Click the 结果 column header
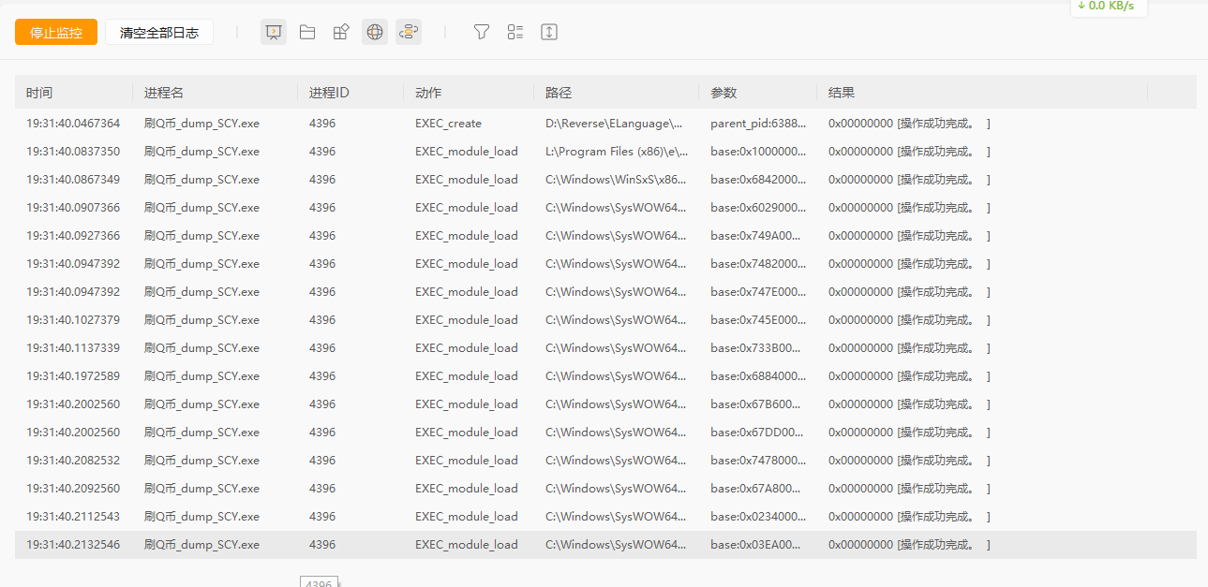The image size is (1208, 587). pos(842,93)
